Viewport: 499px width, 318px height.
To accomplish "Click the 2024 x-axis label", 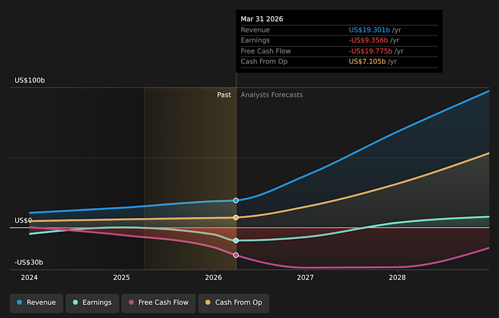I will [x=29, y=278].
